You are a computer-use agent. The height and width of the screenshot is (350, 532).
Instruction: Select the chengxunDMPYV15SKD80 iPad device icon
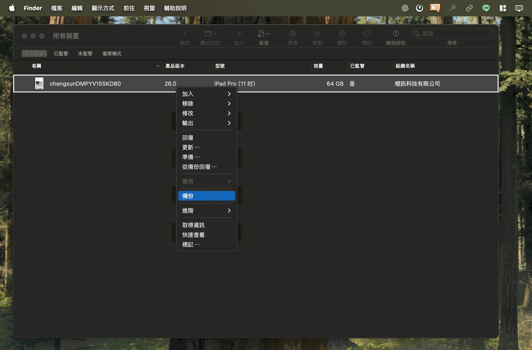coord(39,84)
